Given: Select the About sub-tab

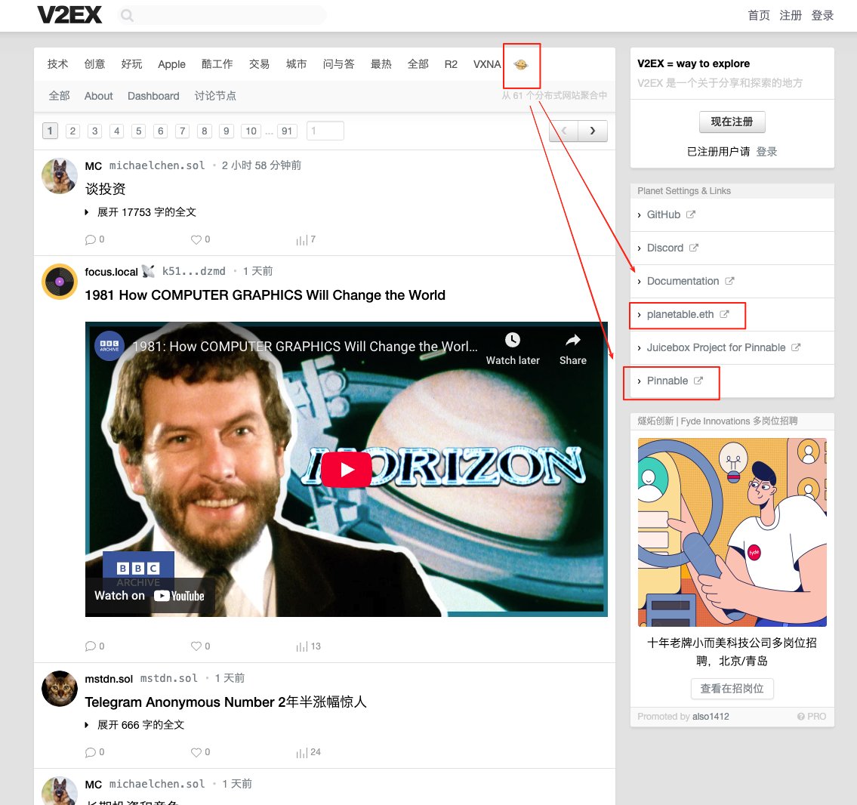Looking at the screenshot, I should [x=98, y=96].
